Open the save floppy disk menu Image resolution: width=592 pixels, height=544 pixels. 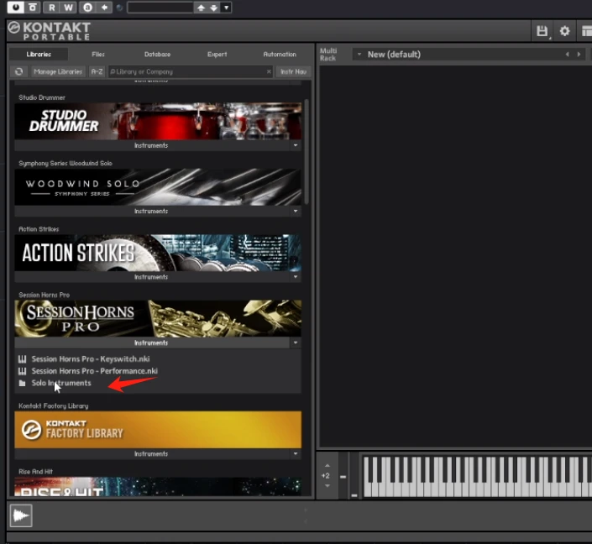pyautogui.click(x=542, y=31)
